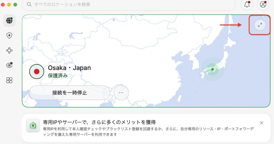This screenshot has height=144, width=274.
Task: Click the dedicated IP house icon
Action: pos(33,125)
